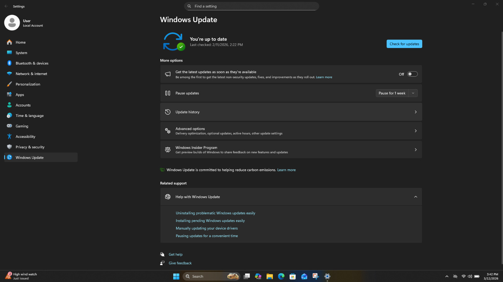Click the Give feedback link
The width and height of the screenshot is (503, 282).
pyautogui.click(x=180, y=263)
